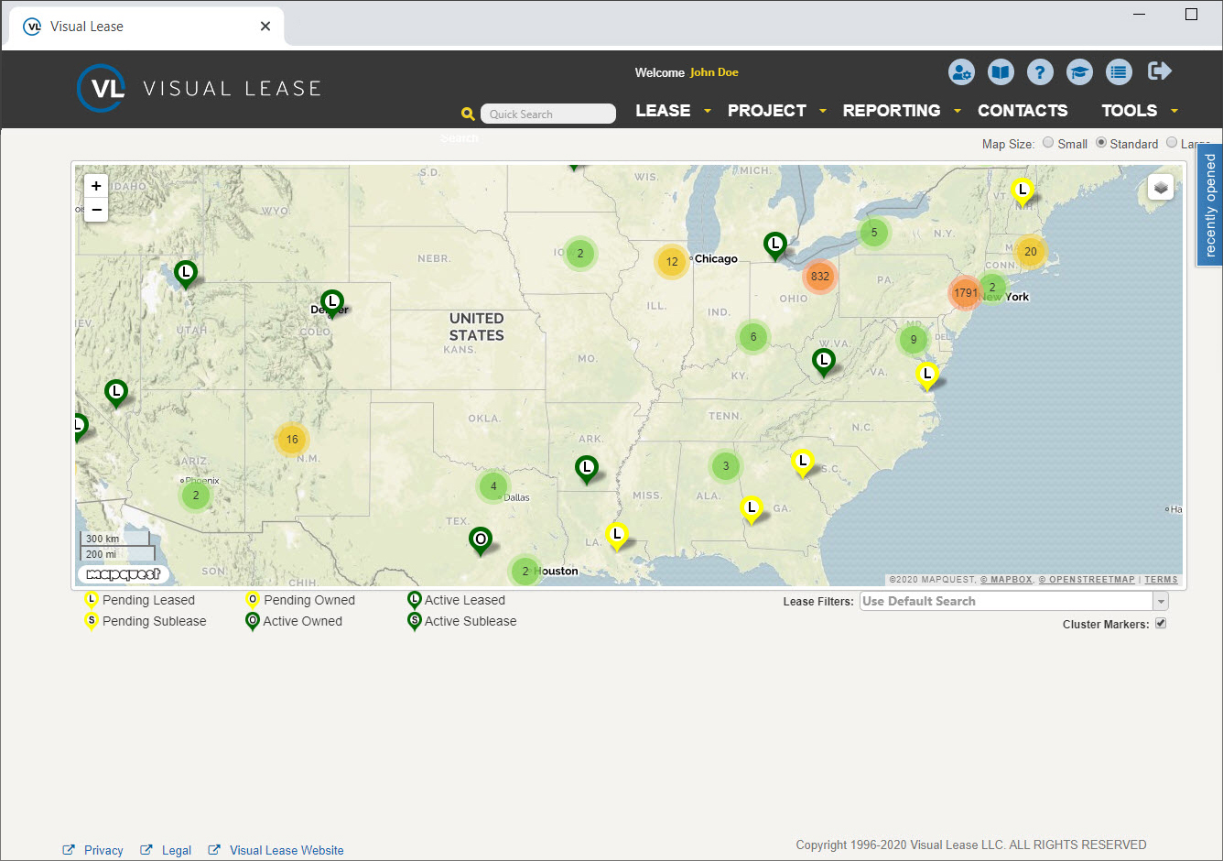Click the magnifying glass search icon
This screenshot has height=861, width=1223.
pos(468,114)
